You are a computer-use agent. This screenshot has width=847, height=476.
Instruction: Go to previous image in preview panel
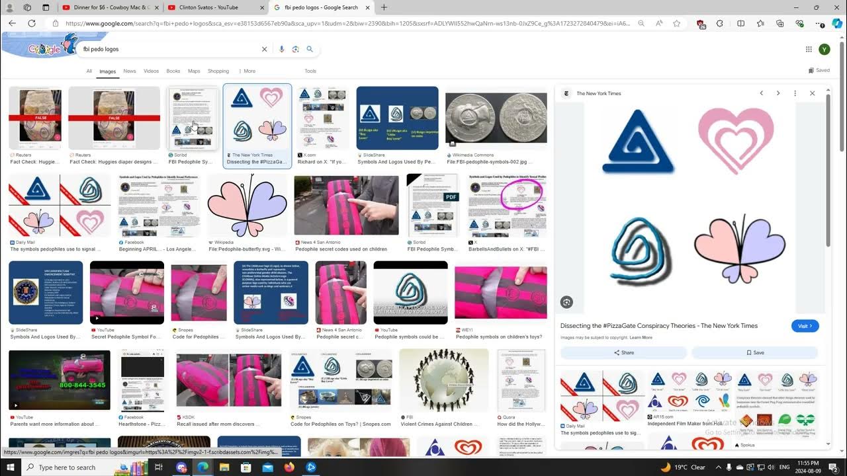point(761,93)
